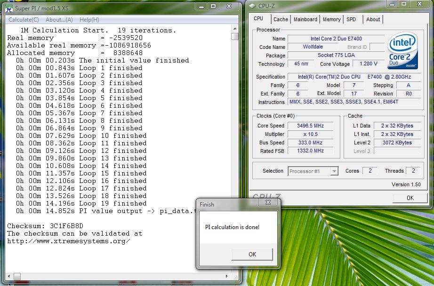
Task: Switch to the Cache tab in CPU-Z
Action: tap(281, 19)
